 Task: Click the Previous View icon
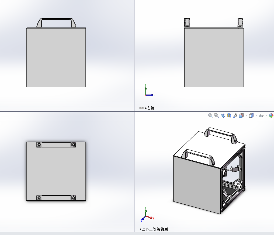(x=223, y=115)
